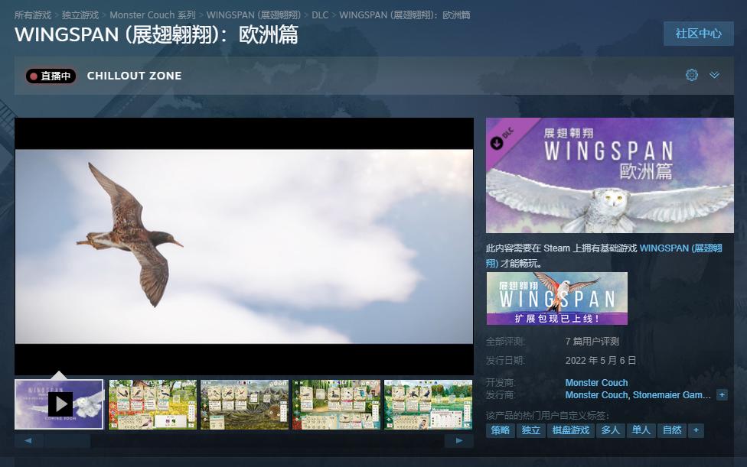Open the livestream stream settings gear icon
747x467 pixels.
point(692,75)
